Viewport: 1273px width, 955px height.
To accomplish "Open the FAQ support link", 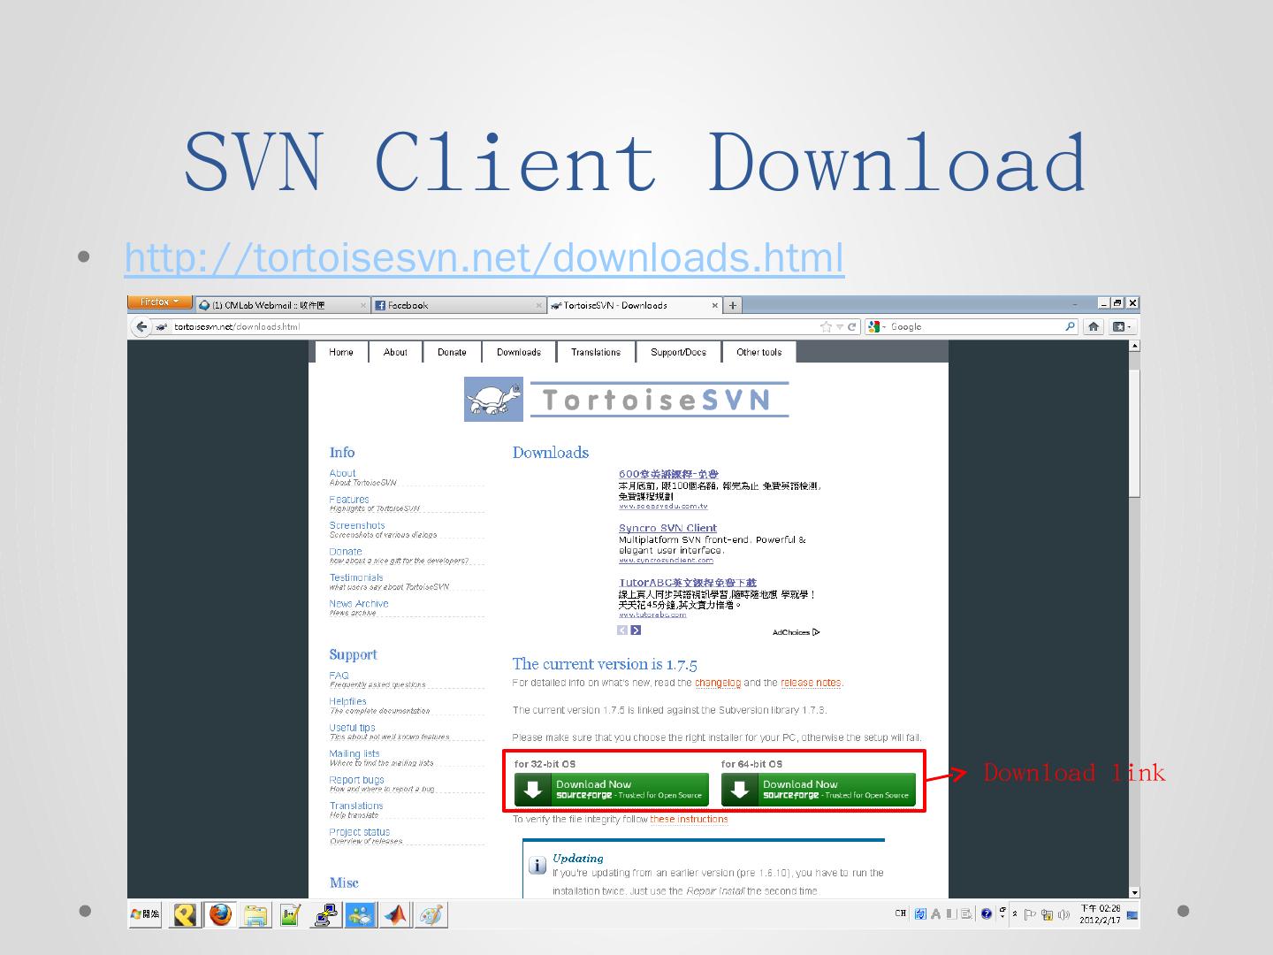I will click(339, 676).
